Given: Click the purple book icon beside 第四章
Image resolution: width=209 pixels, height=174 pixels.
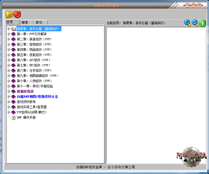Looking at the screenshot, I should point(14,50).
